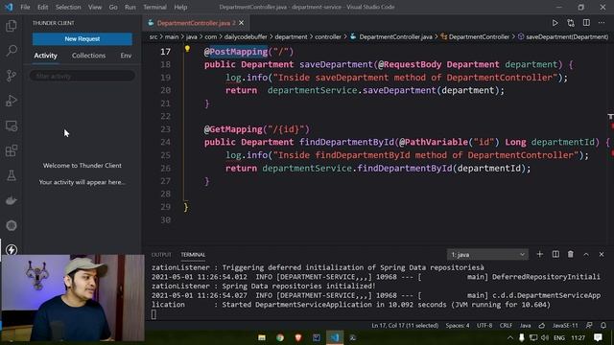Change language mode via 'Java' status item
614x345 pixels.
(525, 326)
